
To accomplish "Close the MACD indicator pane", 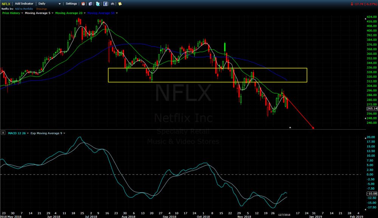I will (x=3, y=133).
